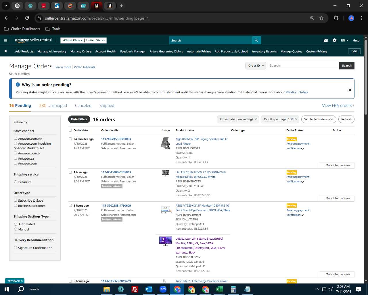Open Manage All Inventory menu item

tap(52, 52)
